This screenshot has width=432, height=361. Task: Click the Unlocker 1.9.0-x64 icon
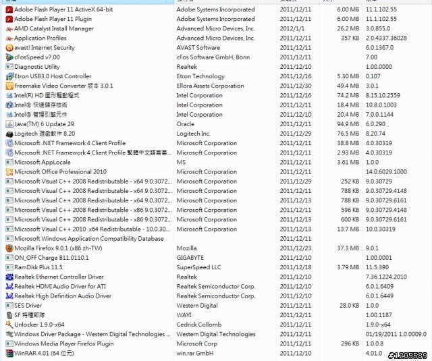[9, 325]
